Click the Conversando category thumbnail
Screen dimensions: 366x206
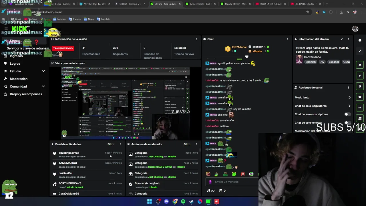click(299, 59)
